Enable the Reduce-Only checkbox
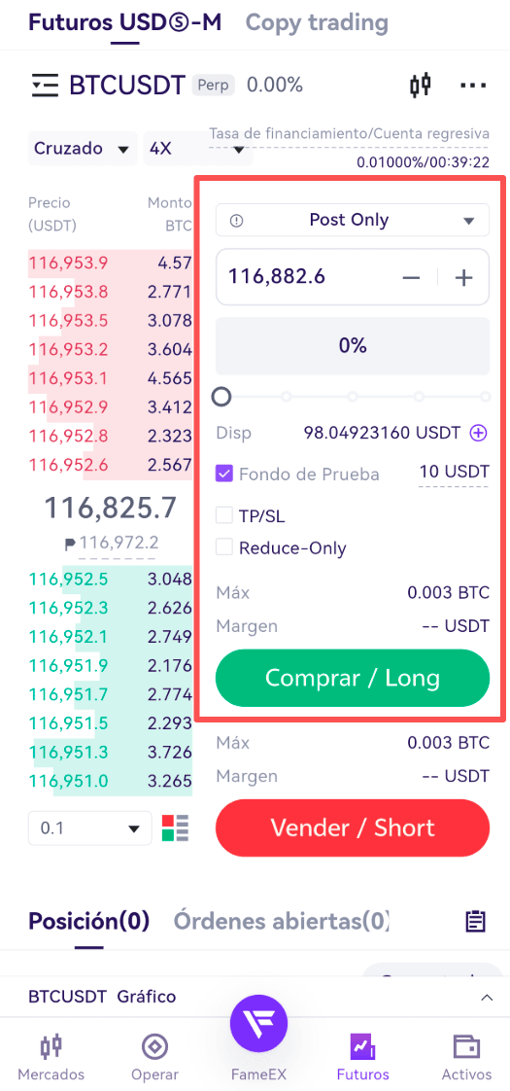This screenshot has height=1091, width=510. 223,547
